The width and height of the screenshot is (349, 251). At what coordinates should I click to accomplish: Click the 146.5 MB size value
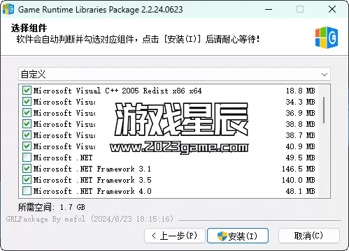[299, 169]
